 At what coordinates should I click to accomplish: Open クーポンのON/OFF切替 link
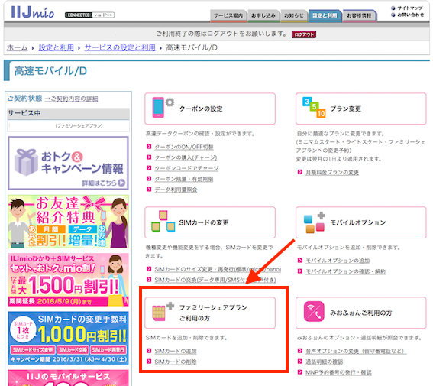[184, 147]
